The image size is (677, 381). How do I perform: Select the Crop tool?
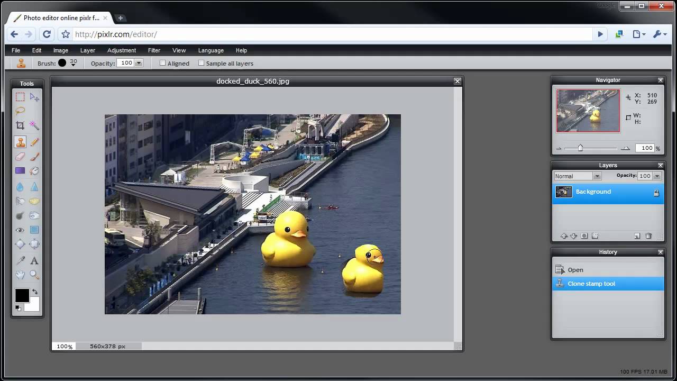(20, 125)
